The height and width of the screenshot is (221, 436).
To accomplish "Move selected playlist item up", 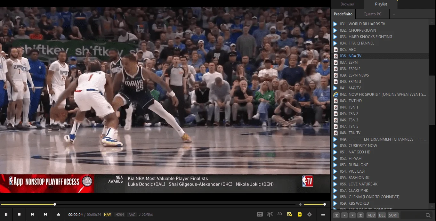I will click(x=344, y=215).
